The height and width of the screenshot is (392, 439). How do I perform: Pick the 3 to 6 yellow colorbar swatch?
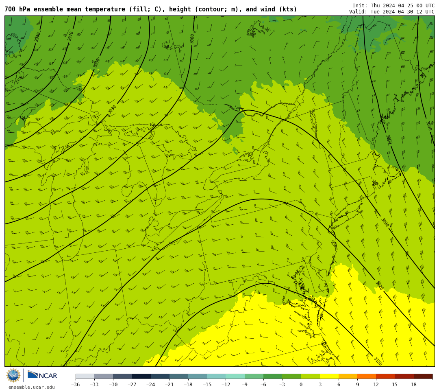329,377
